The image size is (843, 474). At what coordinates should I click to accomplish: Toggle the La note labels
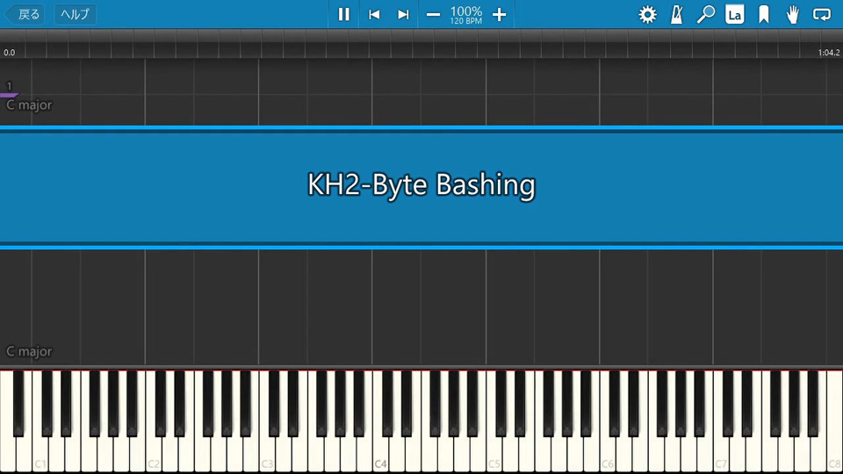(734, 15)
